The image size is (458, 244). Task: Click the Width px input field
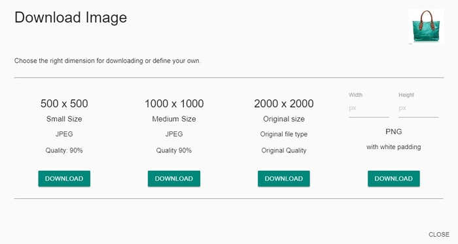(368, 109)
